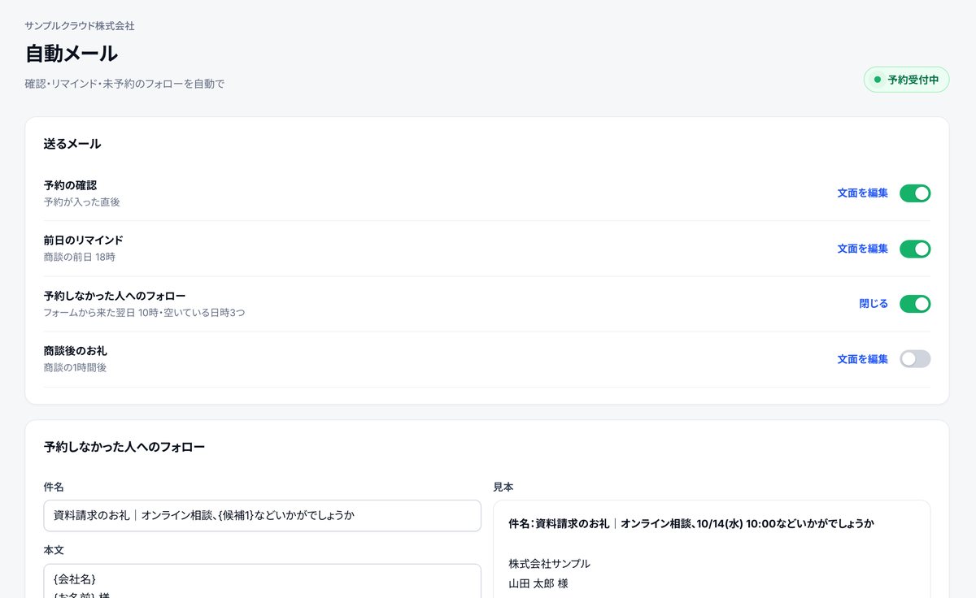This screenshot has width=976, height=598.
Task: Click 閉じる to collapse the follow-up editor
Action: point(874,304)
